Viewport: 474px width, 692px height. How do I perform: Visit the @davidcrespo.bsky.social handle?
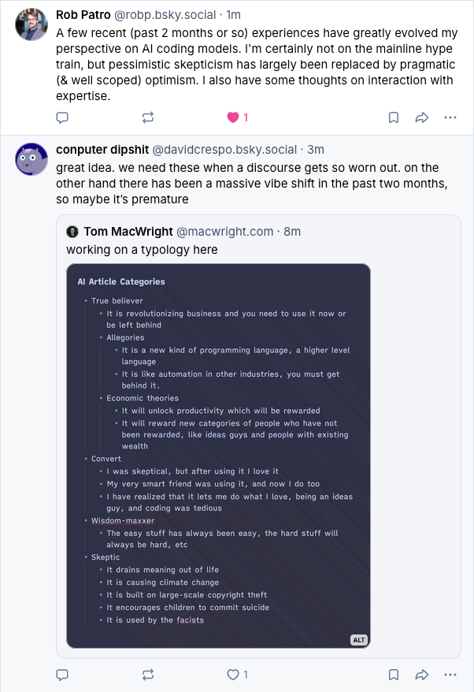(224, 150)
